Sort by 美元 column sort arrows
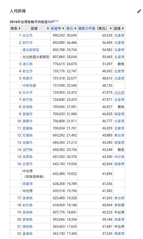Screen dimensions: 143x239 [75, 28]
